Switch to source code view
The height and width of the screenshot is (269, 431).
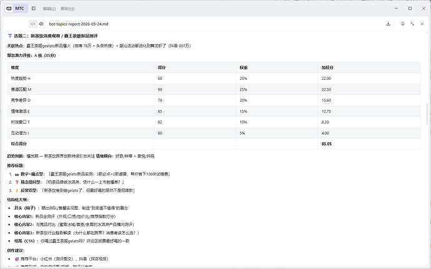pyautogui.click(x=33, y=24)
